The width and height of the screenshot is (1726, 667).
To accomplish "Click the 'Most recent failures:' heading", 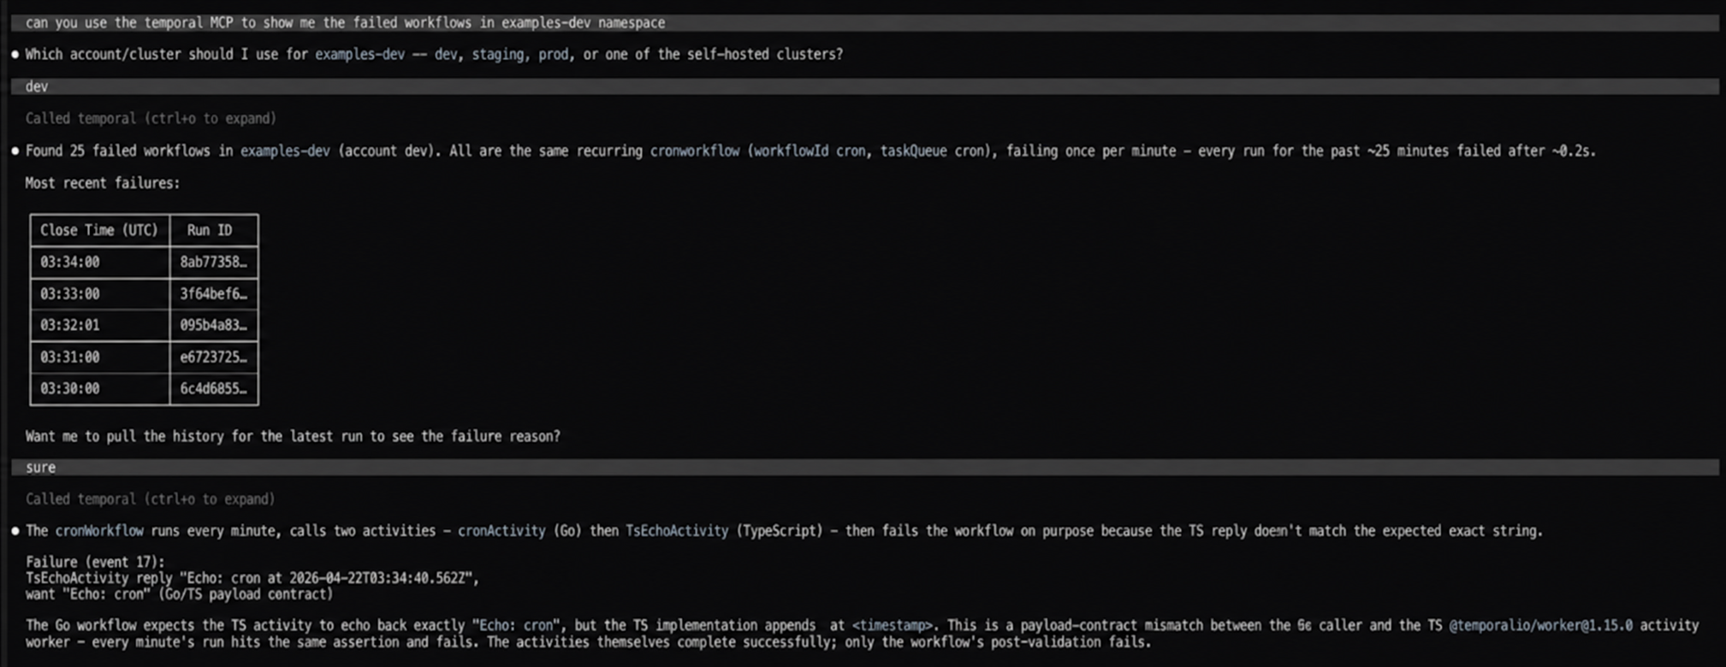I will pos(103,183).
